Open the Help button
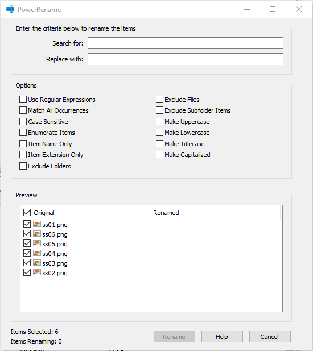The image size is (313, 351). tap(222, 336)
